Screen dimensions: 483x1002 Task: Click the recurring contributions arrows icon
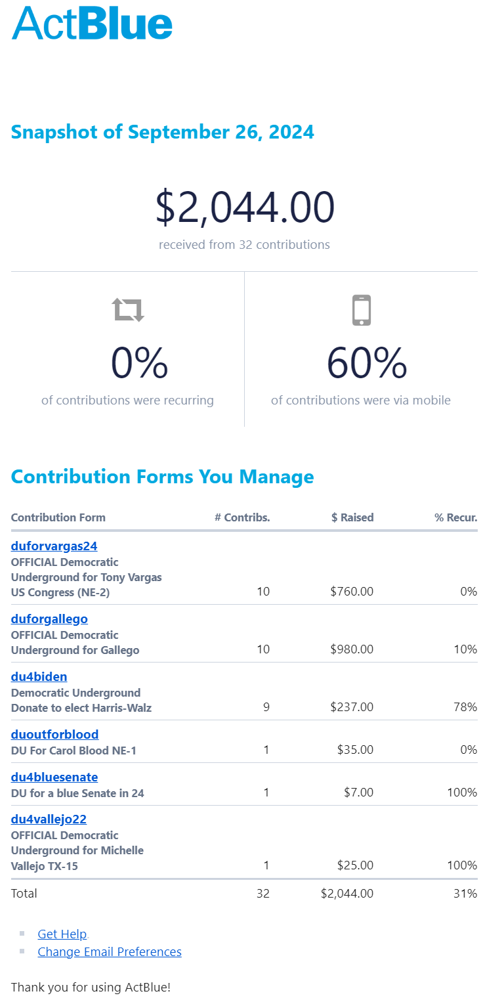[x=128, y=309]
